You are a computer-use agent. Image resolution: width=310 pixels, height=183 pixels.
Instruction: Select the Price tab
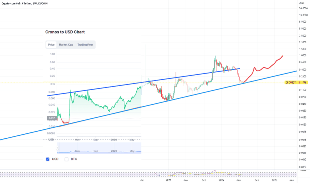click(x=51, y=45)
